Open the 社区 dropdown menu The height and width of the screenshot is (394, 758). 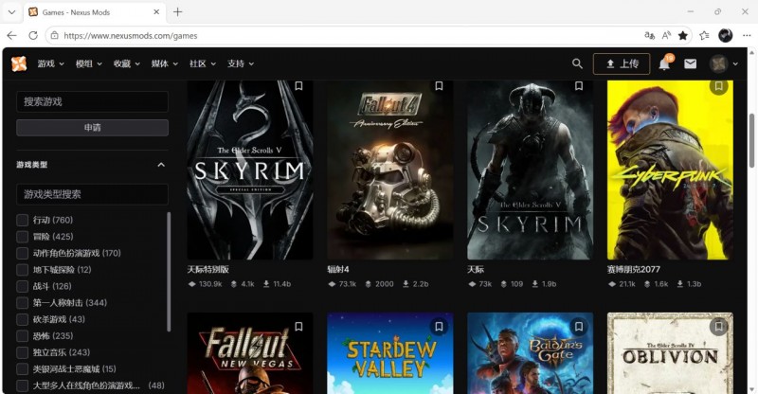point(203,63)
